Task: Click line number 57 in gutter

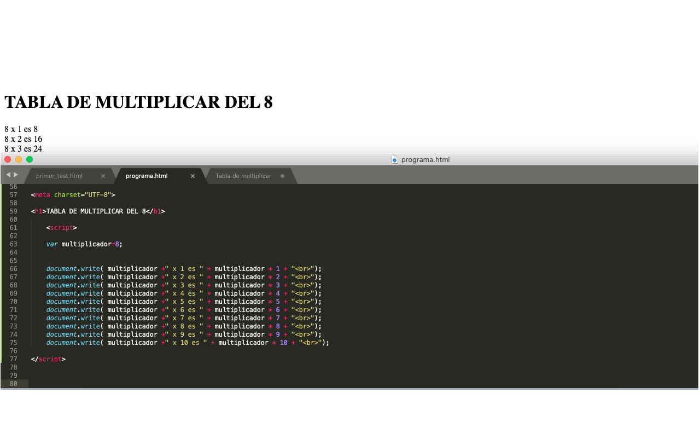Action: [x=14, y=194]
